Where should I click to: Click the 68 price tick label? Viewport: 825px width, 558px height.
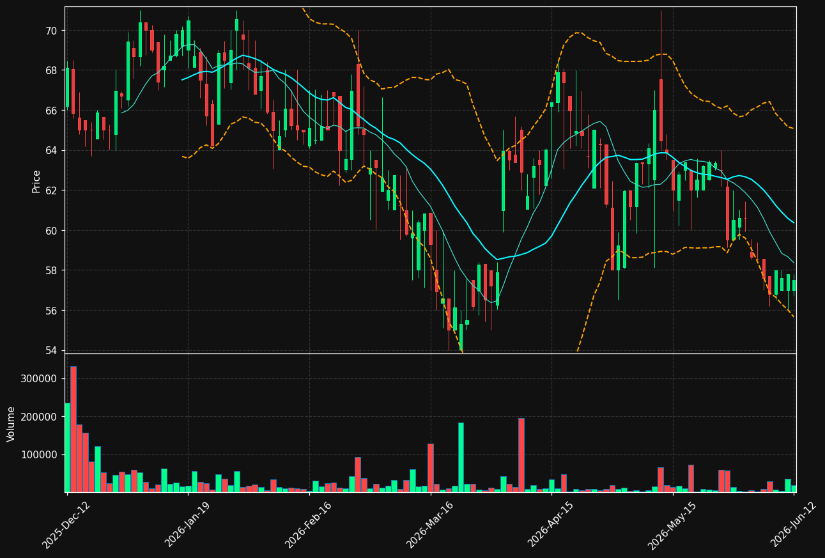[51, 70]
